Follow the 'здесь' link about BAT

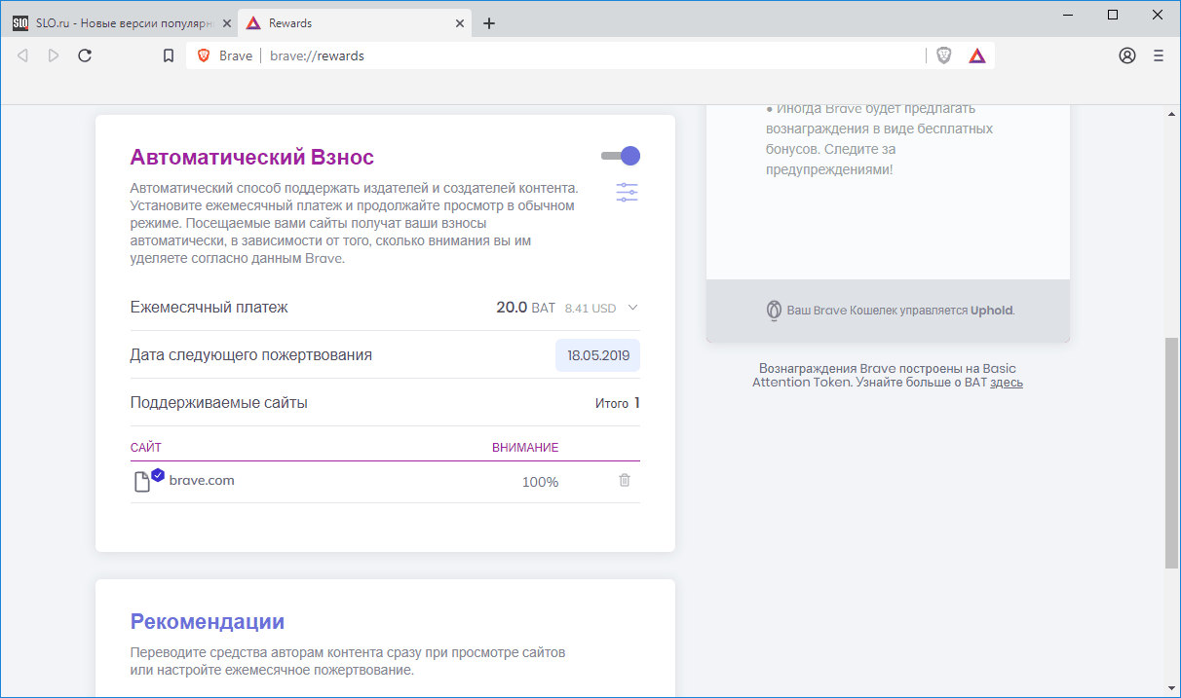click(x=1007, y=383)
